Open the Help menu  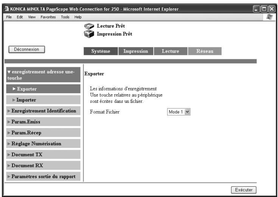point(78,17)
